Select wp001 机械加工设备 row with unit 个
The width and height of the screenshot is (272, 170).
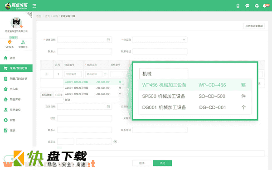coord(93,94)
